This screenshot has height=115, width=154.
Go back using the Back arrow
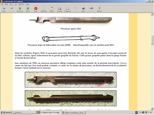pos(4,9)
